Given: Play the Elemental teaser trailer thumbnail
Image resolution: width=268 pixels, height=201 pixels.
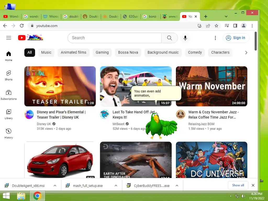Looking at the screenshot, I should coord(60,86).
